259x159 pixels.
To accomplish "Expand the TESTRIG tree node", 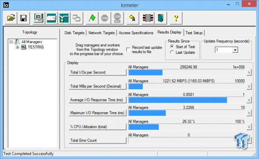I will [x=18, y=47].
